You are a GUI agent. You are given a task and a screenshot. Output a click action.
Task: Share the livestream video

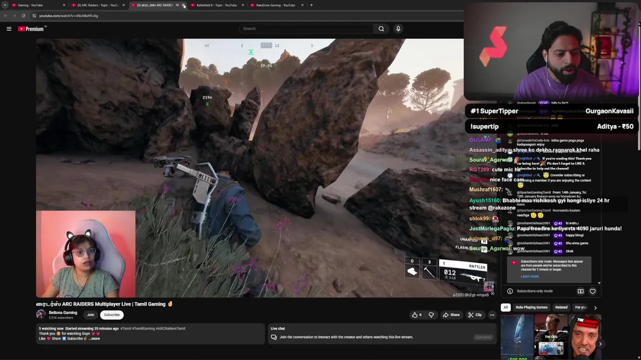451,315
